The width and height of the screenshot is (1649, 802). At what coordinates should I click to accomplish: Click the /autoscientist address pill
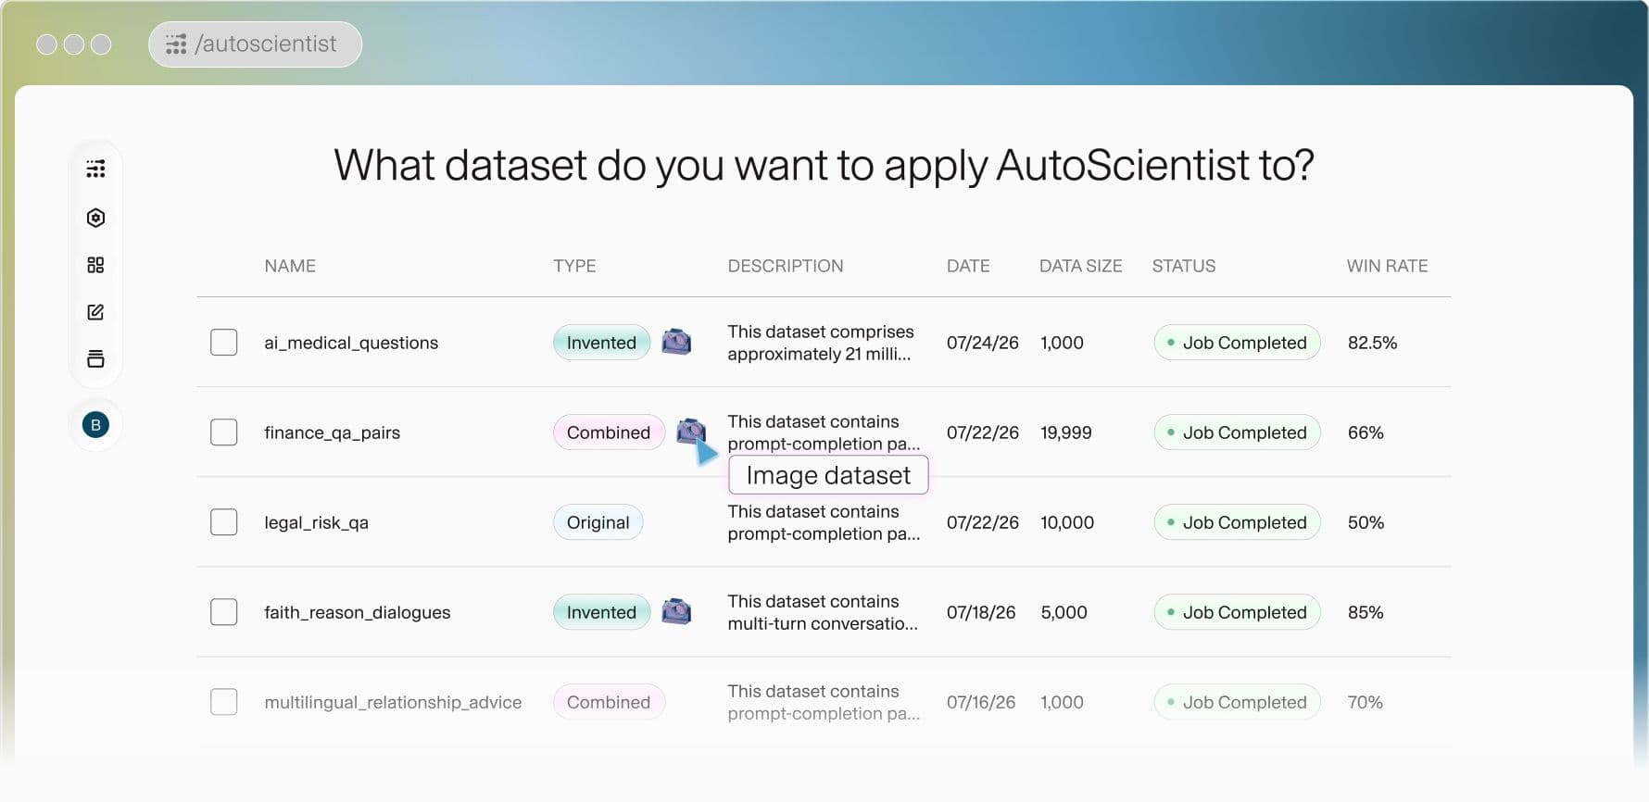tap(255, 44)
